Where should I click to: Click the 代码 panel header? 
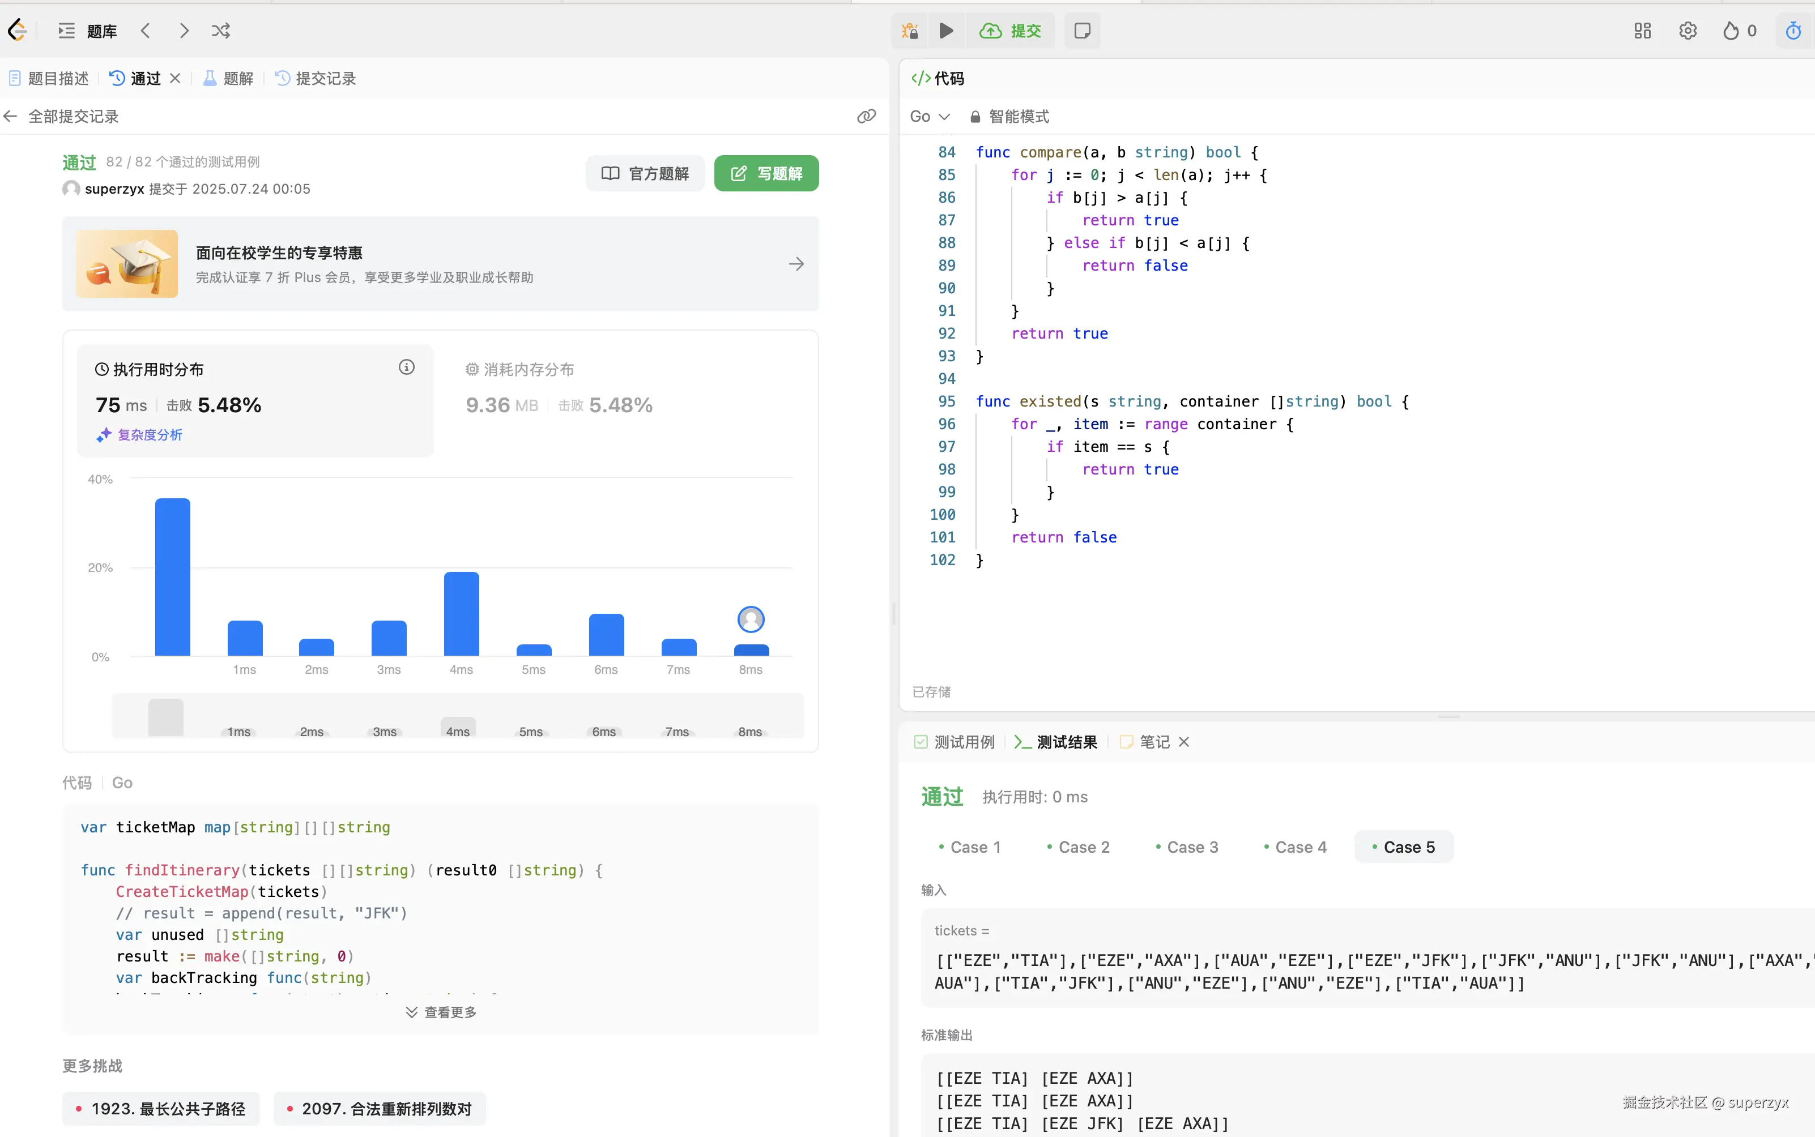(x=937, y=78)
